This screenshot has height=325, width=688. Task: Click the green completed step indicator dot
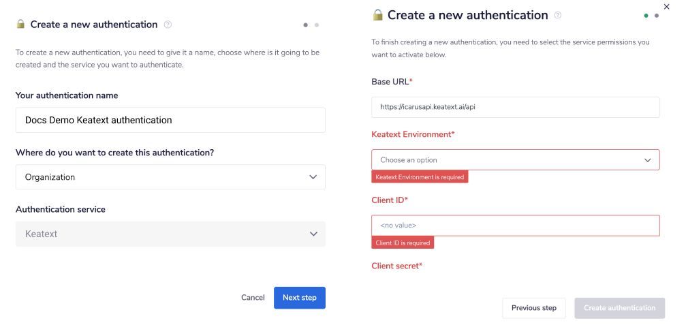click(646, 15)
